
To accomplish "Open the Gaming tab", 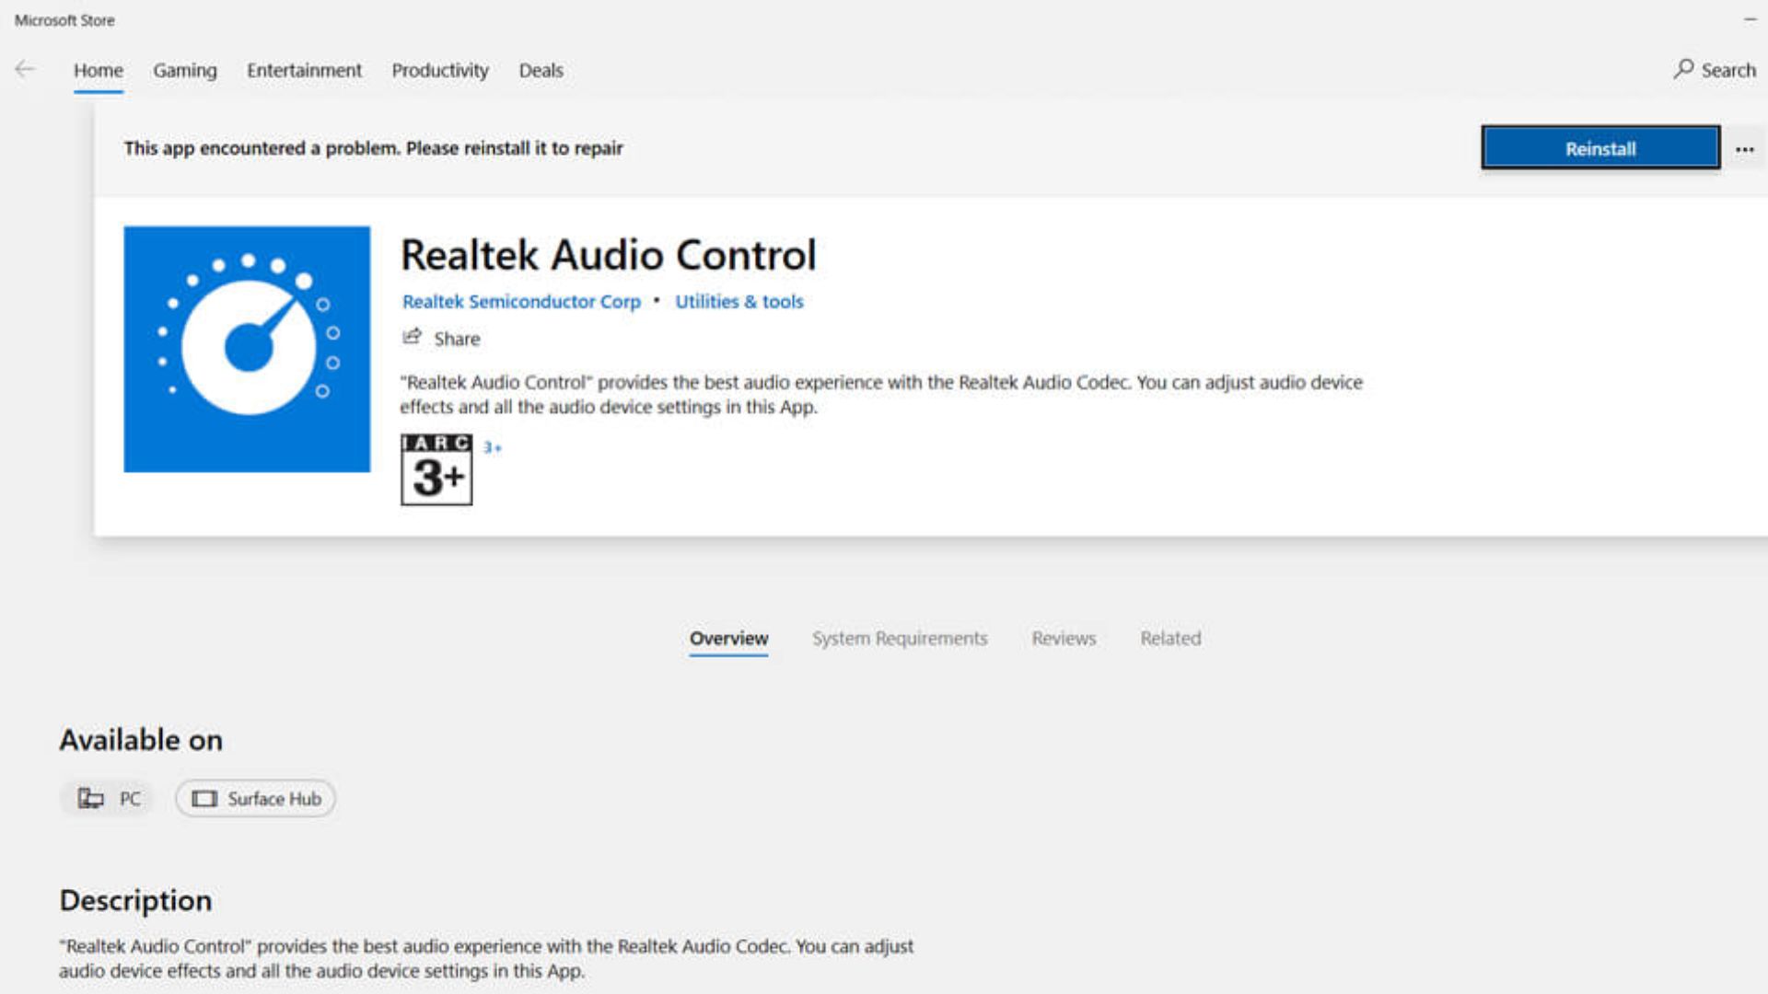I will tap(185, 70).
